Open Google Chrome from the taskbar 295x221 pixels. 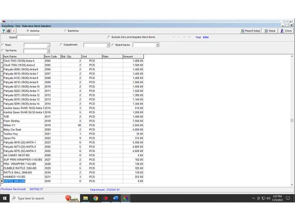(96, 199)
